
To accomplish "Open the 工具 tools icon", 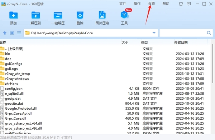I will coord(124,15).
